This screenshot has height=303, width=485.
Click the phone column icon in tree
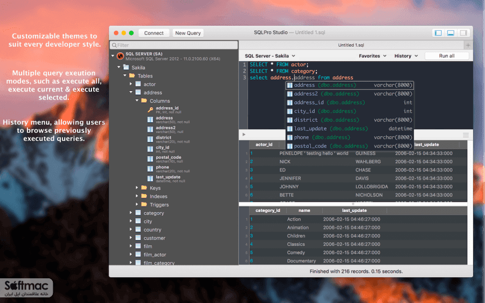[150, 169]
